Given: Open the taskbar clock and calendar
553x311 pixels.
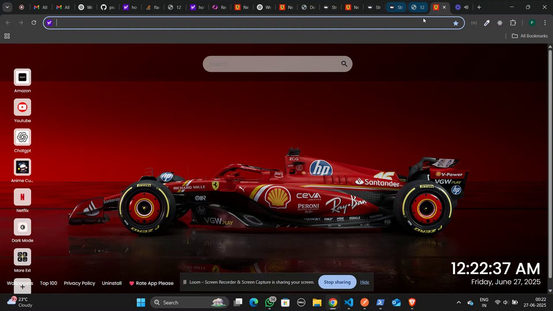Looking at the screenshot, I should [535, 302].
